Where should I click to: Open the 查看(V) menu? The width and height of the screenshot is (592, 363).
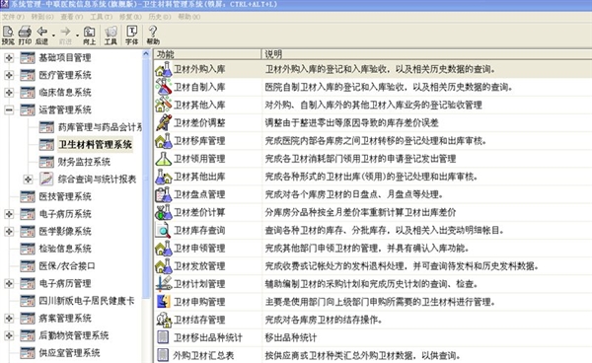click(x=72, y=17)
